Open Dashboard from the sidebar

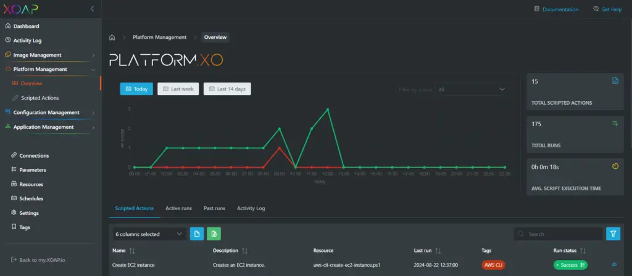[26, 26]
